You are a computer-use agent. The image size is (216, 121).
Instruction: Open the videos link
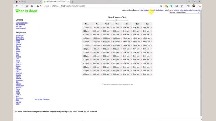click(161, 10)
